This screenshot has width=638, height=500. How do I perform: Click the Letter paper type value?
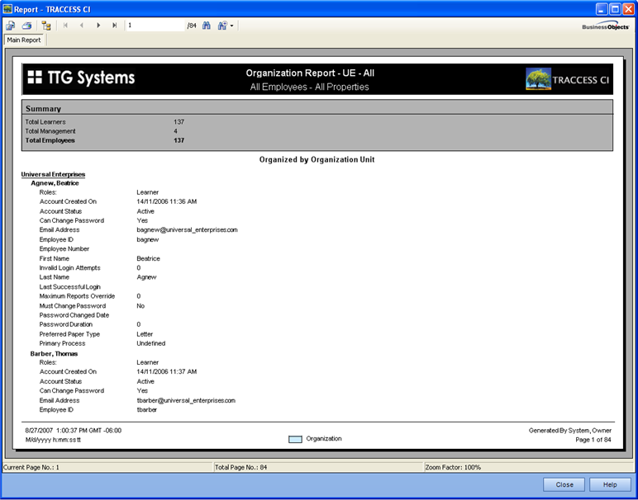click(145, 334)
